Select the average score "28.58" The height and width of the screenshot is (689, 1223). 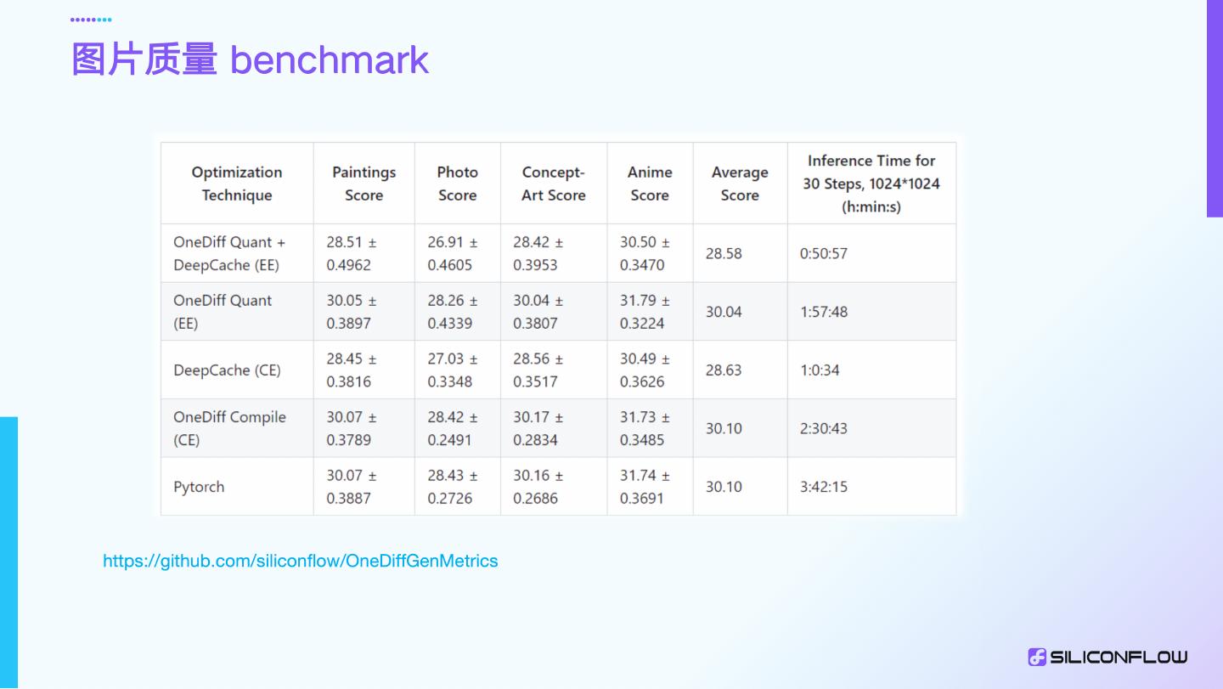[724, 253]
